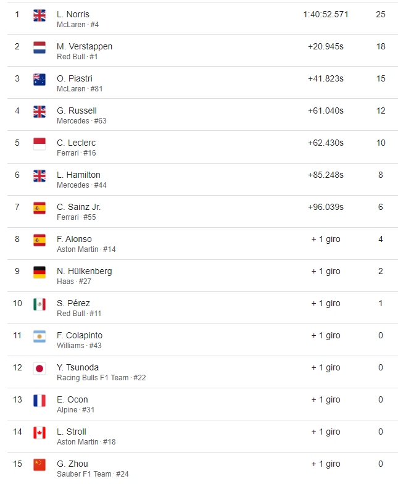
Task: Click Norris race time 1:40:52.571
Action: 326,14
